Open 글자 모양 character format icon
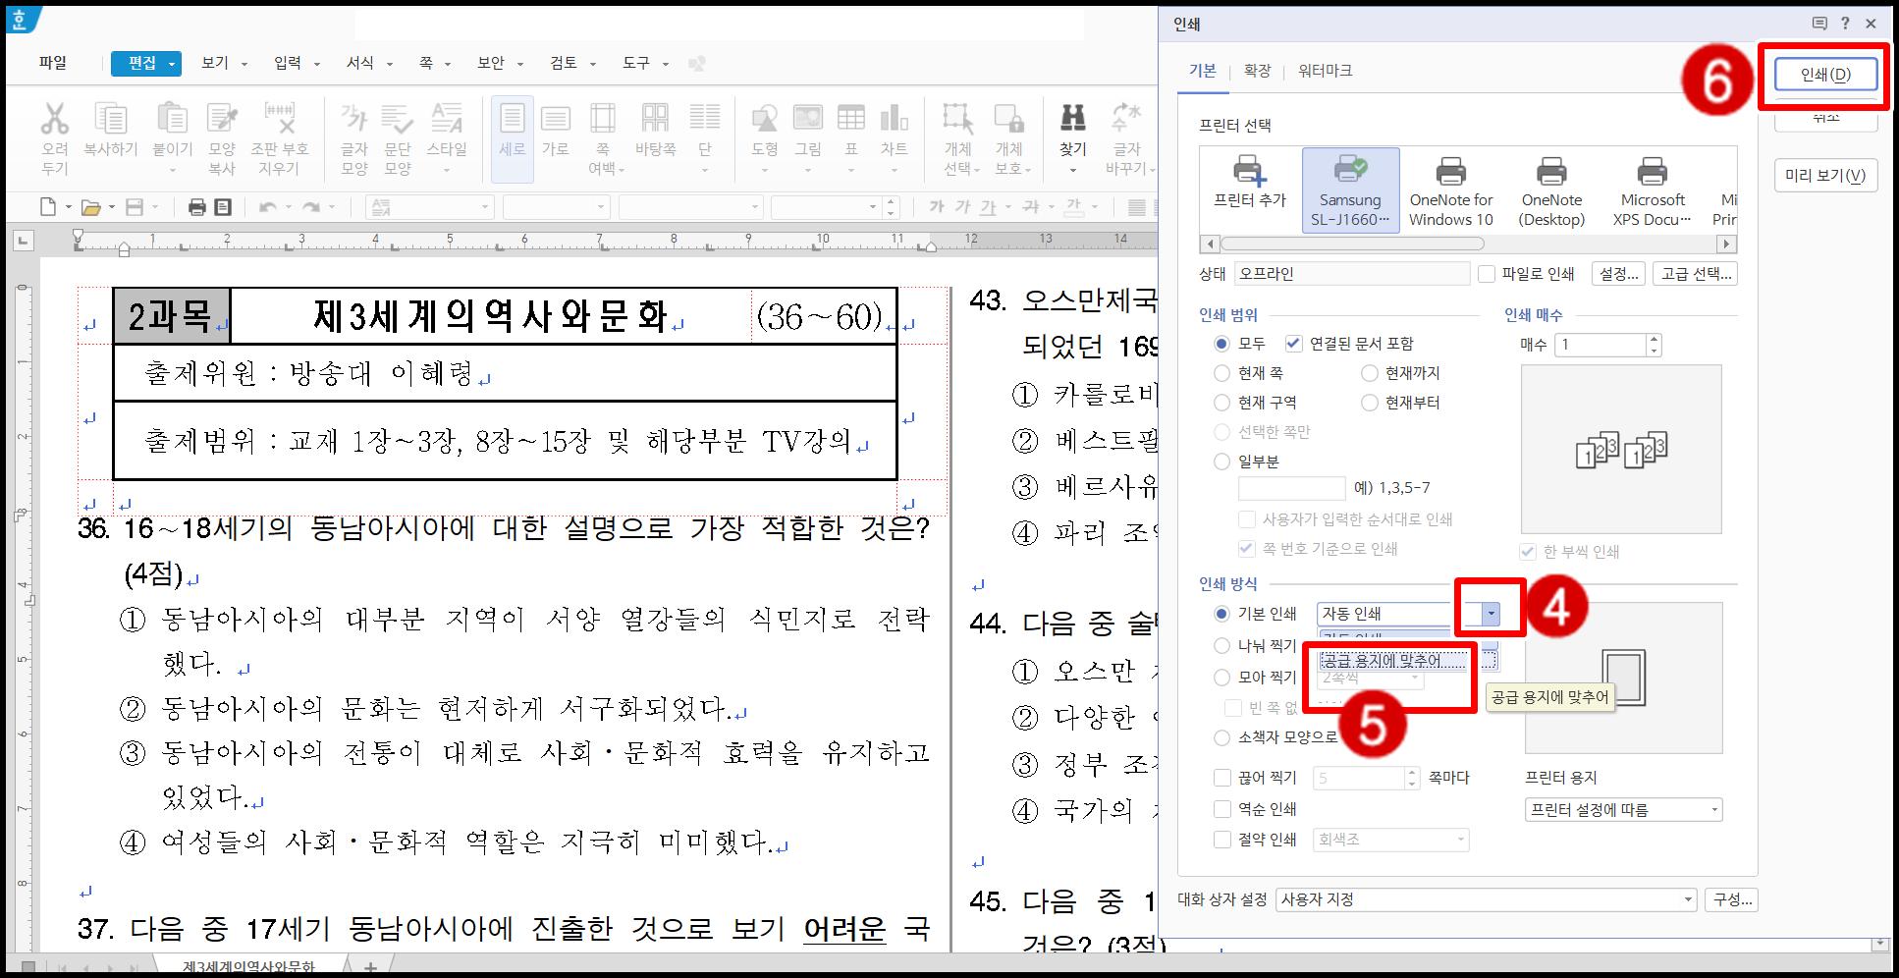The width and height of the screenshot is (1899, 978). click(353, 119)
